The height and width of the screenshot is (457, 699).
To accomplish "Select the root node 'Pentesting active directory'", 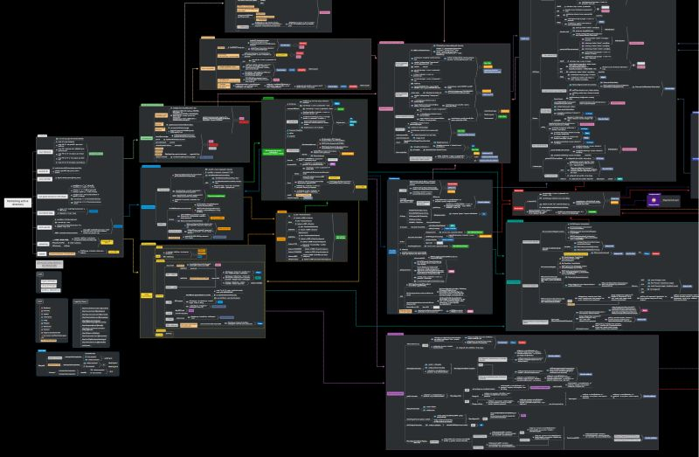I will [17, 203].
